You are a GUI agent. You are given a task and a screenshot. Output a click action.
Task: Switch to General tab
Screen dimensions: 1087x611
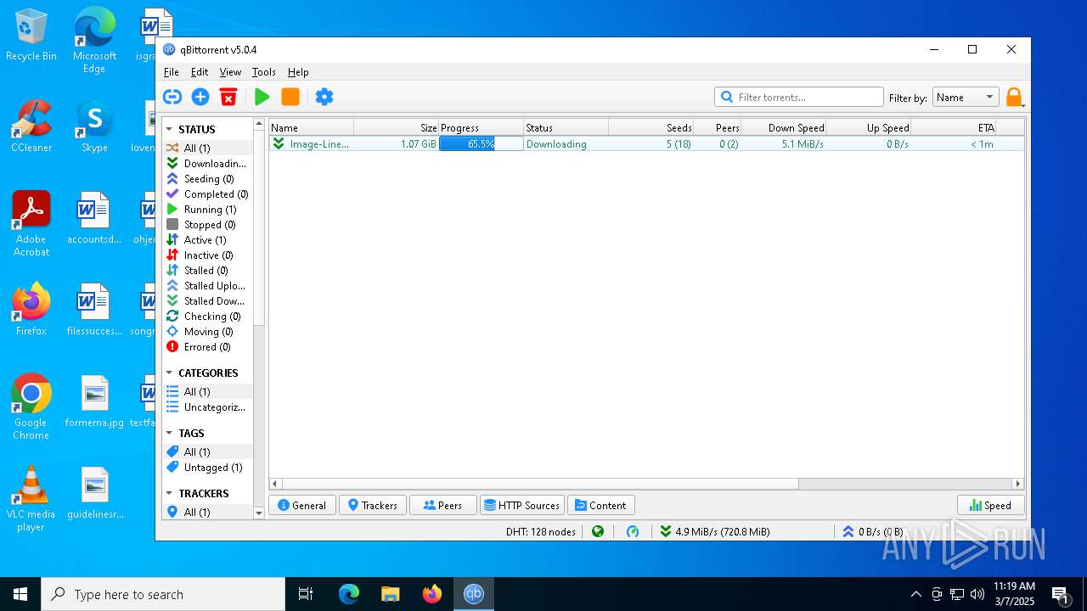[x=302, y=505]
